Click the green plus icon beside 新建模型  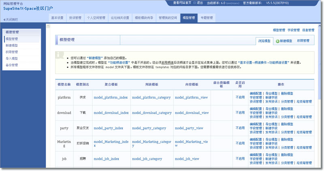277,41
